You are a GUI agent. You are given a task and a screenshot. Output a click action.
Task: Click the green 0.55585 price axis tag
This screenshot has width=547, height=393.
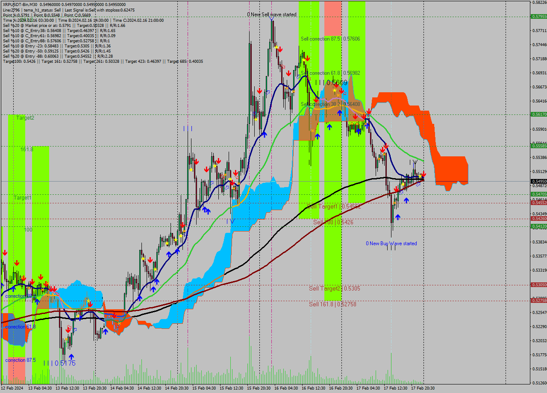coord(538,146)
